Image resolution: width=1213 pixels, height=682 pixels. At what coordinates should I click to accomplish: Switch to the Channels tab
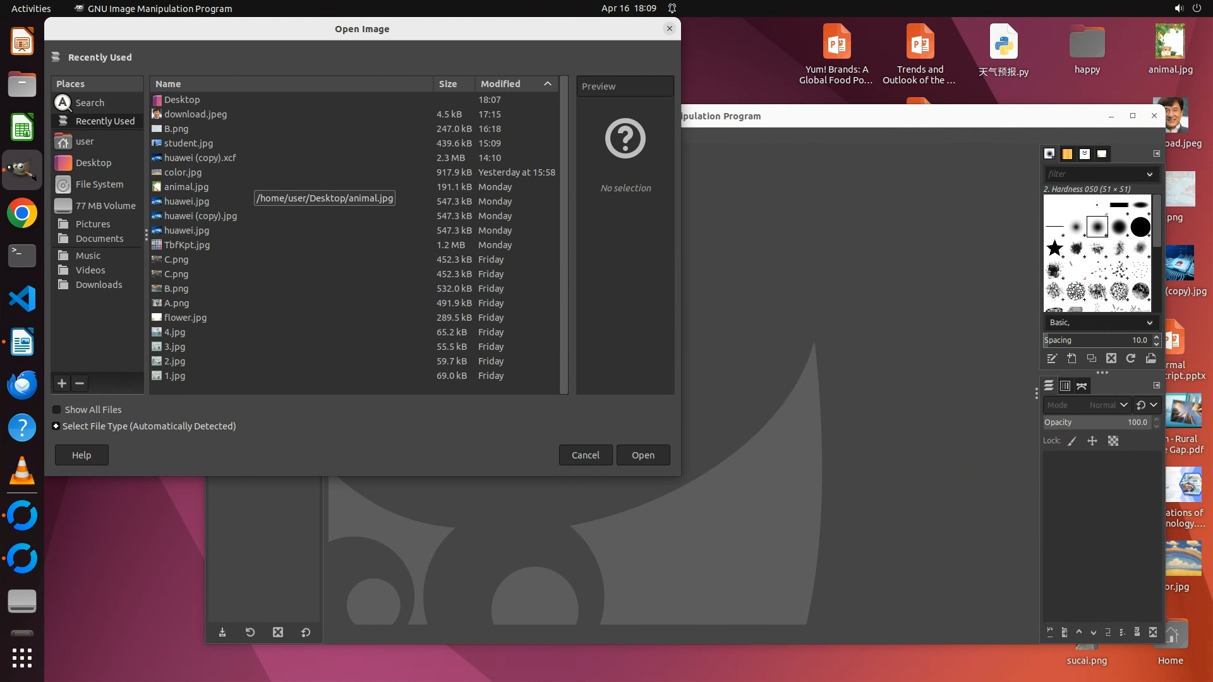point(1065,386)
